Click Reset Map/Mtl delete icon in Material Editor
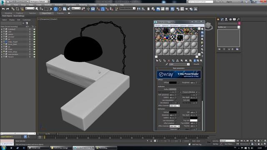267x150 pixels. coord(169,60)
